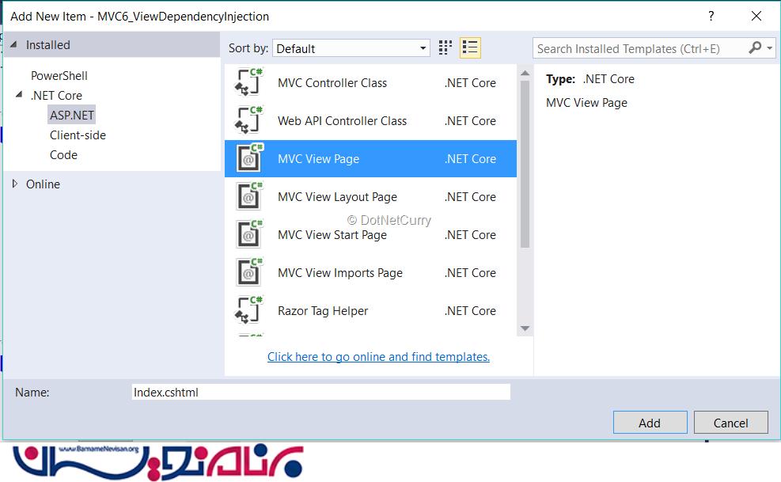
Task: Select the MVC View Layout Page icon
Action: click(x=249, y=197)
